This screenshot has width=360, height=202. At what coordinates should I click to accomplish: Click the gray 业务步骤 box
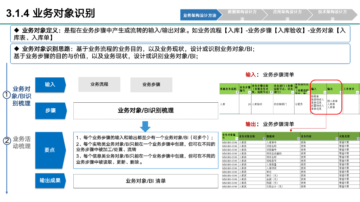151,85
